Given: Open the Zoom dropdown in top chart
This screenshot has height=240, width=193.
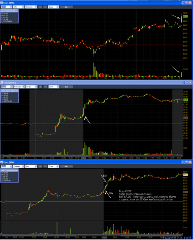Looking at the screenshot, I should (x=53, y=7).
